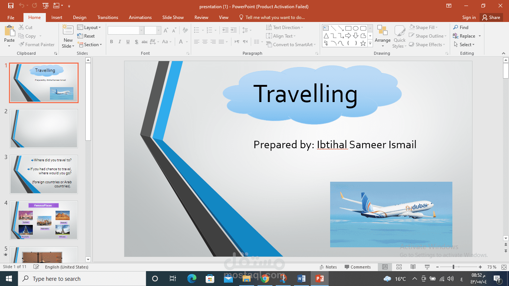Toggle the Notes pane button
The height and width of the screenshot is (286, 509).
(328, 267)
